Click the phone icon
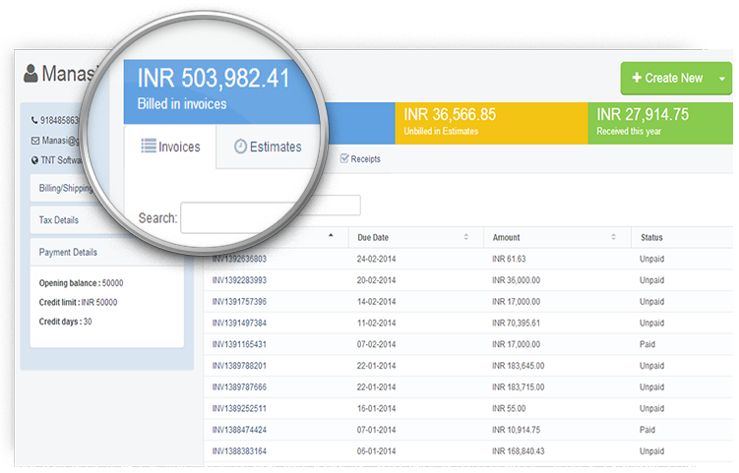Viewport: 739px width, 473px height. coord(34,120)
